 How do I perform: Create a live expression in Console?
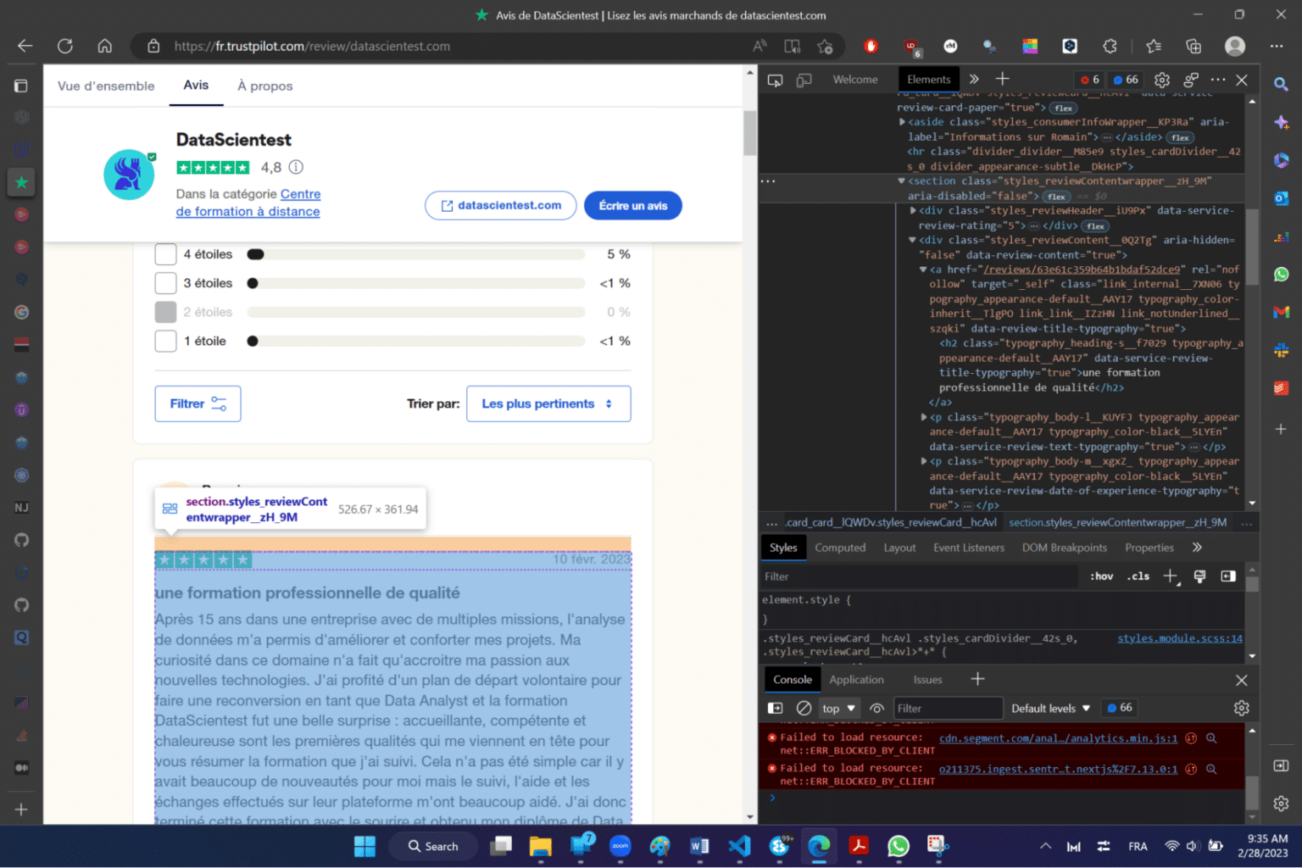coord(876,708)
